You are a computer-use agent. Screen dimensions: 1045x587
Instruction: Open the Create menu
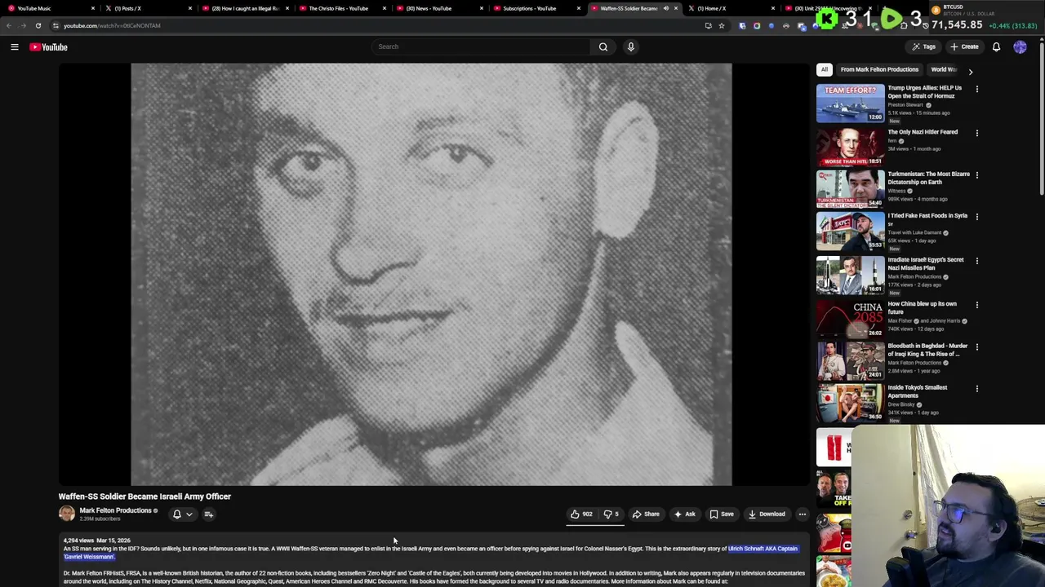click(x=964, y=46)
